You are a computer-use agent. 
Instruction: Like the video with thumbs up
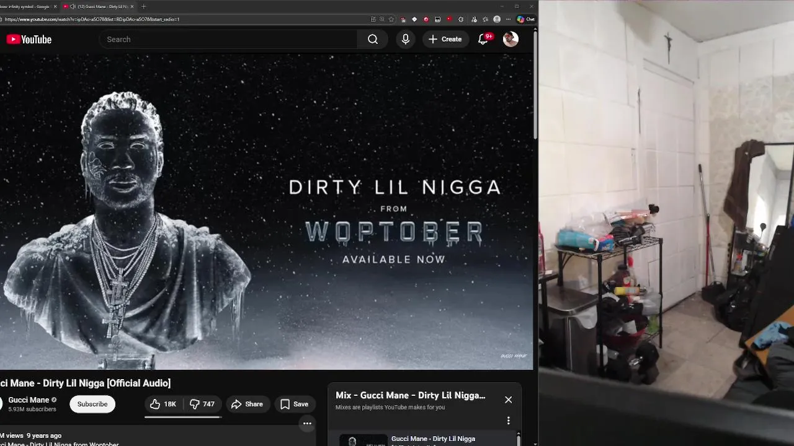(163, 404)
